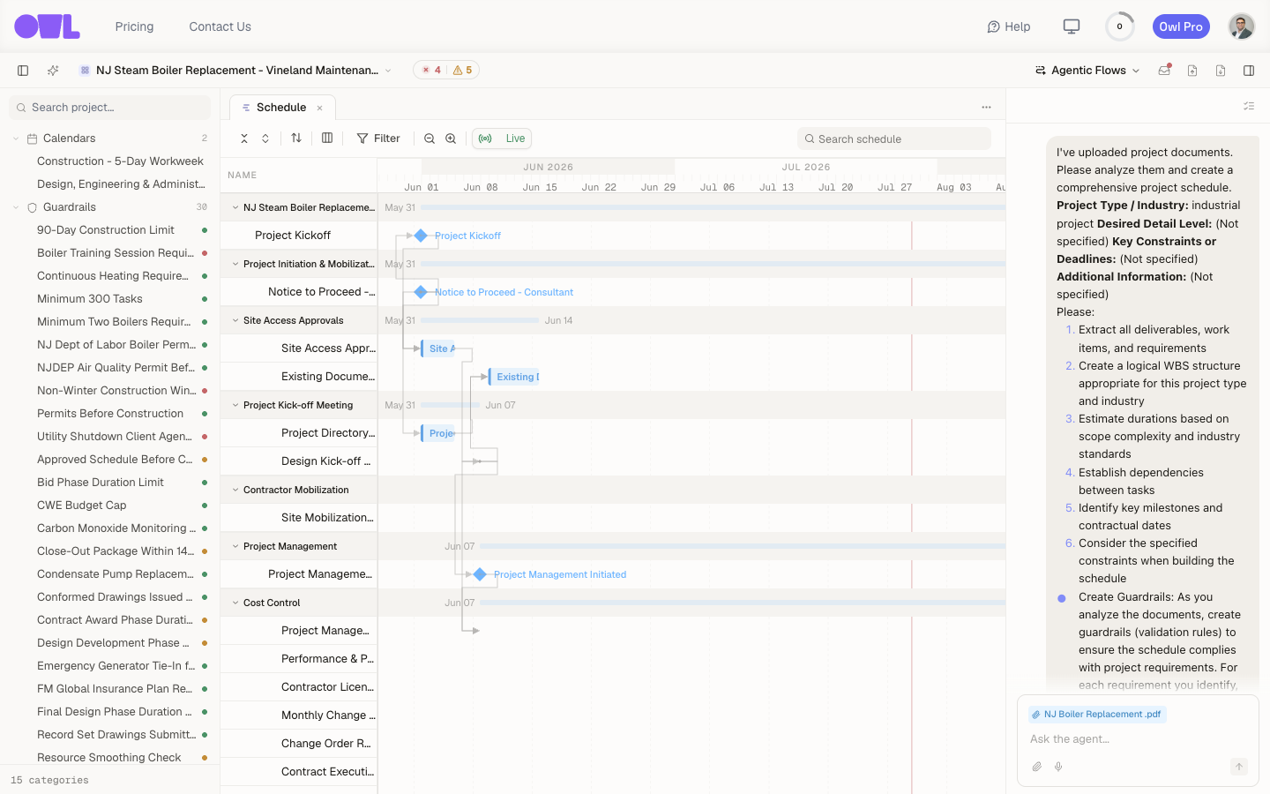
Task: Zoom out the schedule timeline
Action: [x=430, y=139]
